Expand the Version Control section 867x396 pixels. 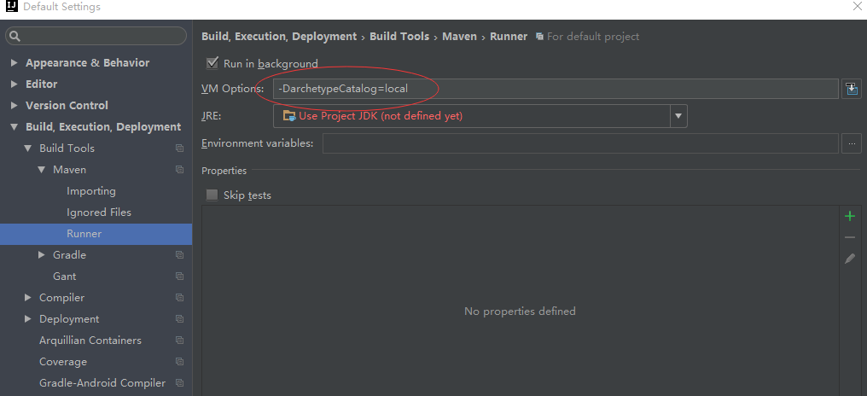[x=14, y=106]
